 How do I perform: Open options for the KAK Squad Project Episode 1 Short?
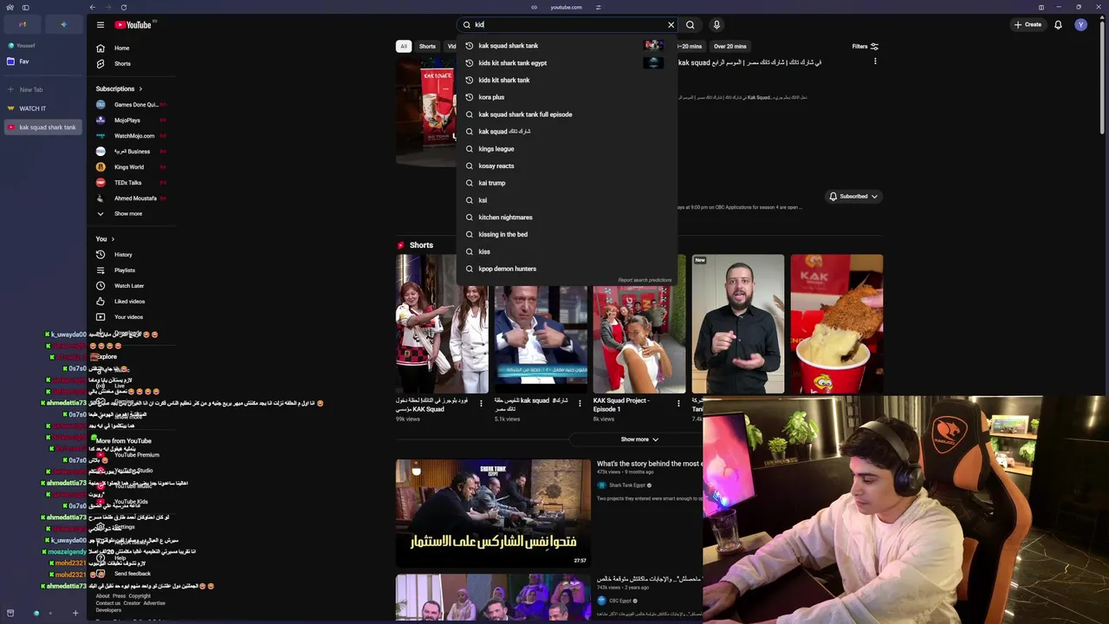tap(678, 403)
